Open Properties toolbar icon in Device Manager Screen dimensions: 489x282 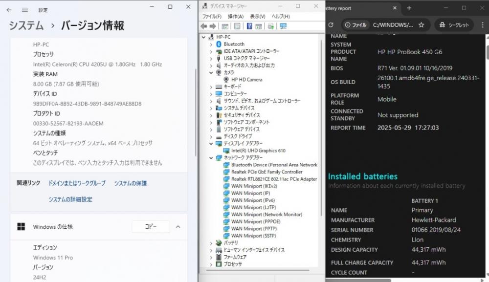click(x=237, y=26)
